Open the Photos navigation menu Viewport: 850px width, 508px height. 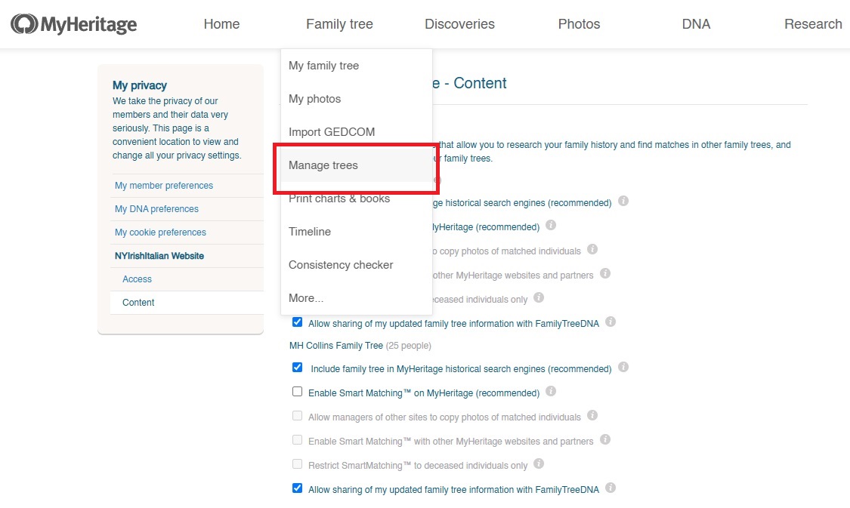pyautogui.click(x=579, y=24)
